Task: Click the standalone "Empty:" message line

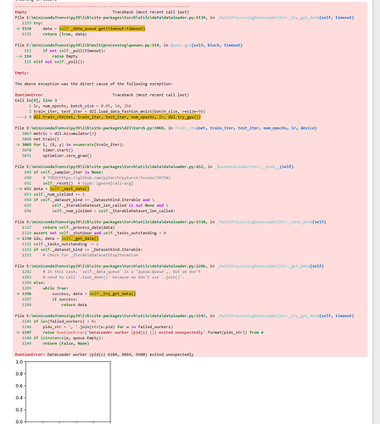Action: point(22,73)
